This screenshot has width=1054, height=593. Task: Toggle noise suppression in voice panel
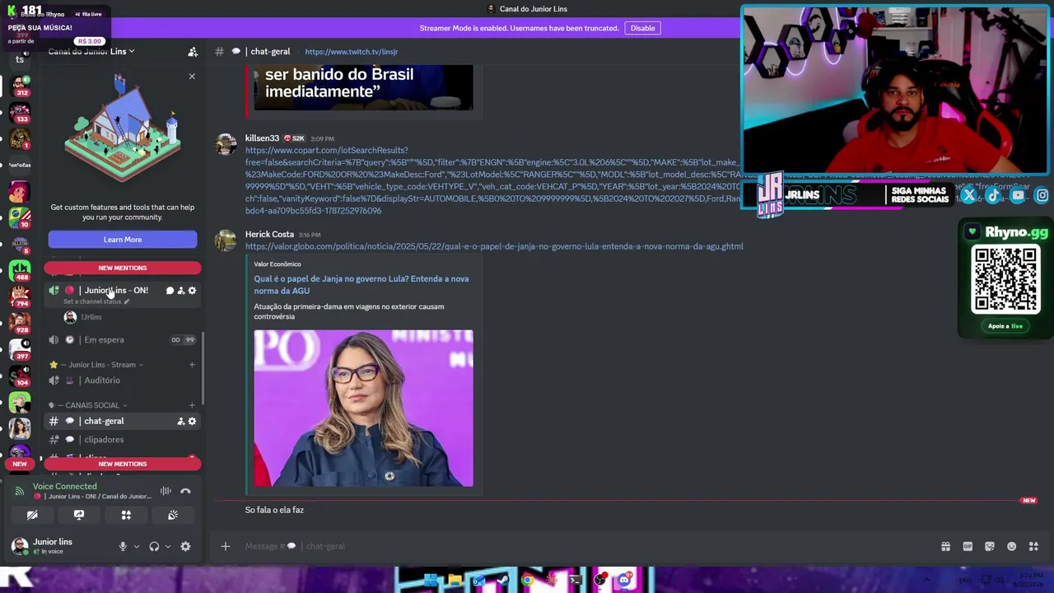coord(166,492)
